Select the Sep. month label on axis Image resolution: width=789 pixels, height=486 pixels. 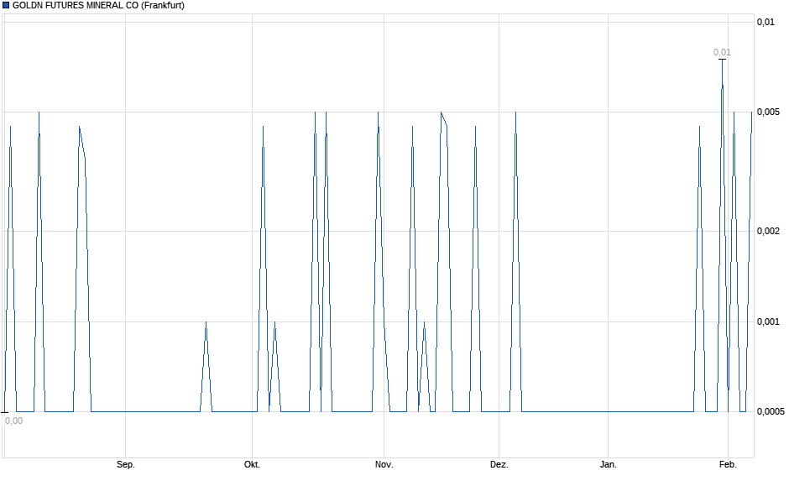coord(125,464)
